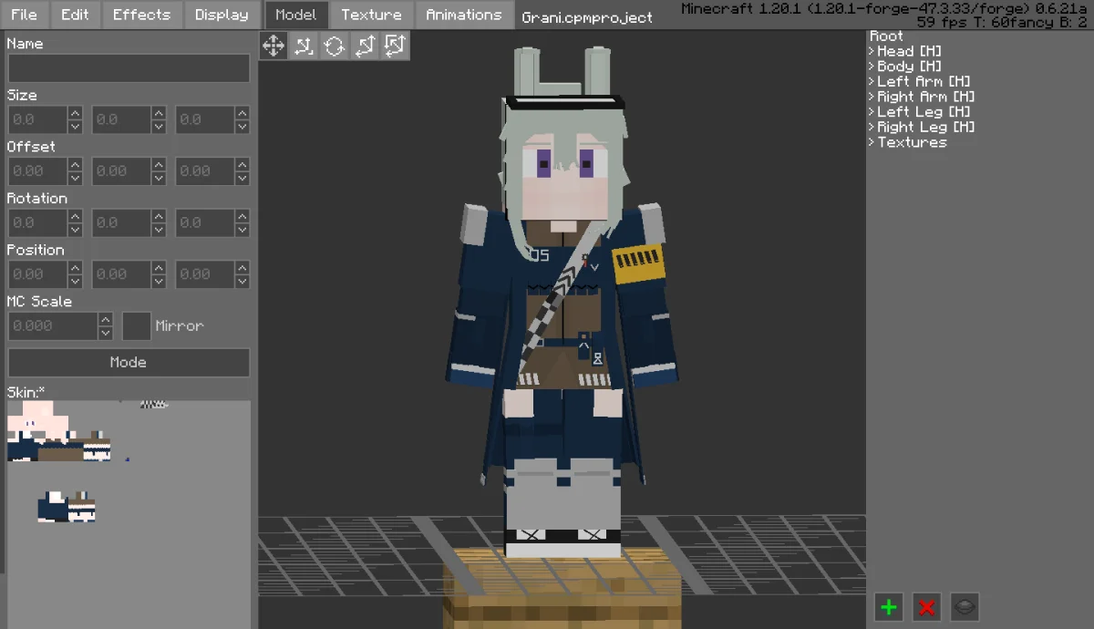Decrease Offset Y using down arrow
The height and width of the screenshot is (629, 1094).
160,178
